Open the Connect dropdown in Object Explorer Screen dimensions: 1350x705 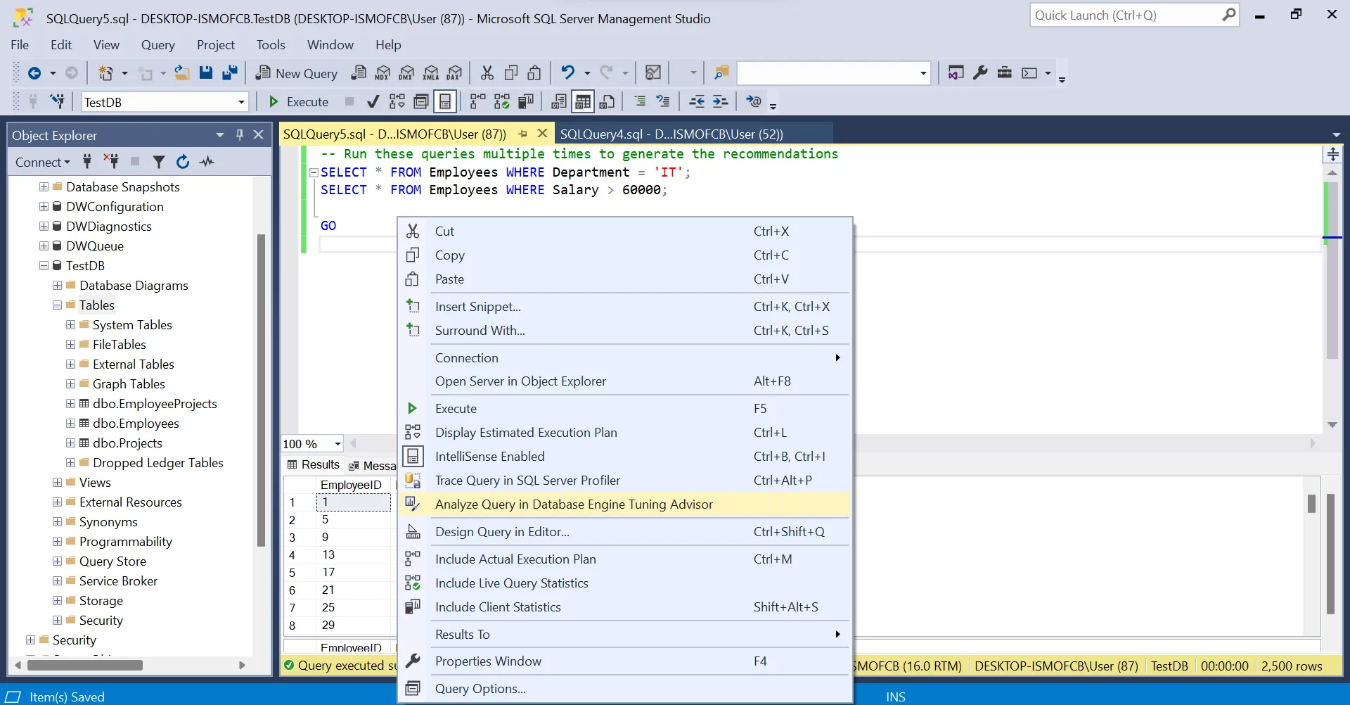point(43,162)
